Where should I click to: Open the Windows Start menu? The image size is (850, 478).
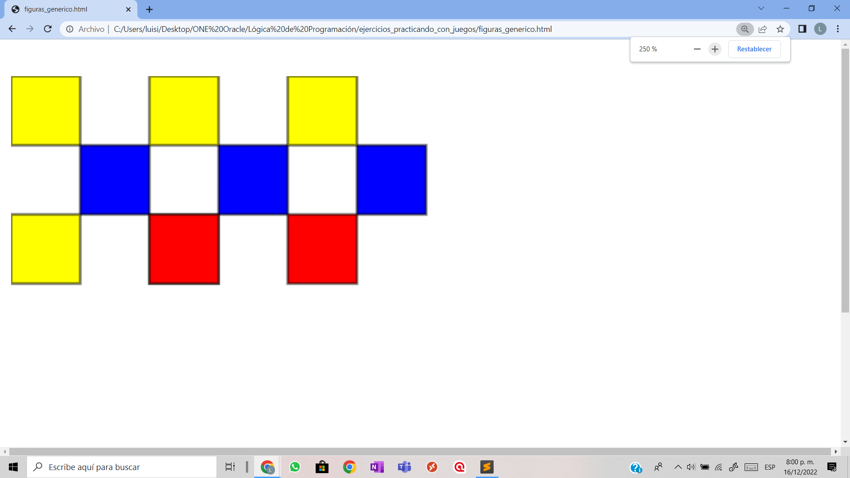tap(13, 467)
